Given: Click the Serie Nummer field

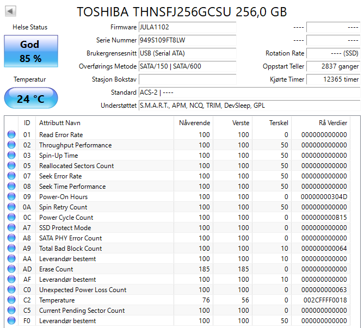Looking at the screenshot, I should pyautogui.click(x=187, y=40).
